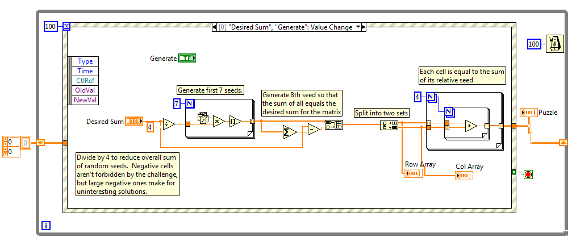
Task: Click the inner For loop N terminal
Action: (449, 111)
